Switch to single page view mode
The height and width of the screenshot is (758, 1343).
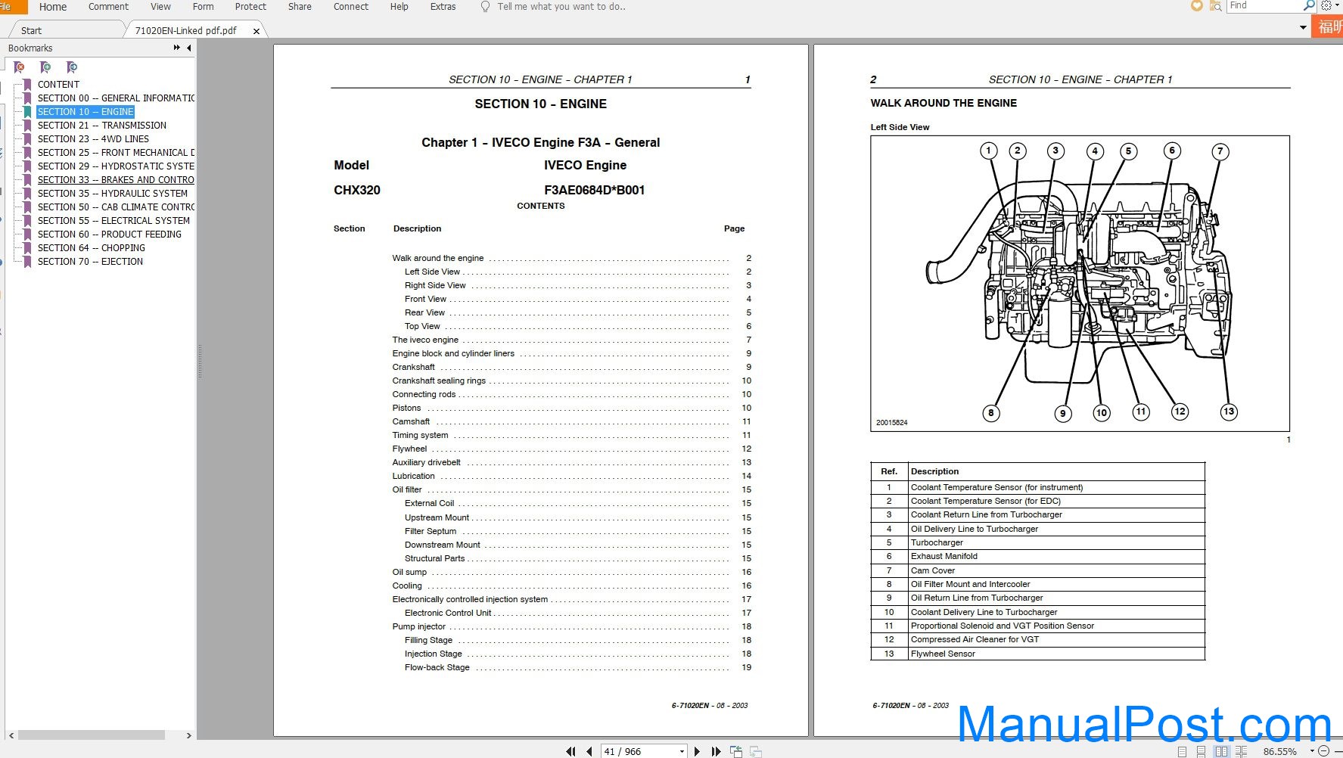[x=1183, y=752]
